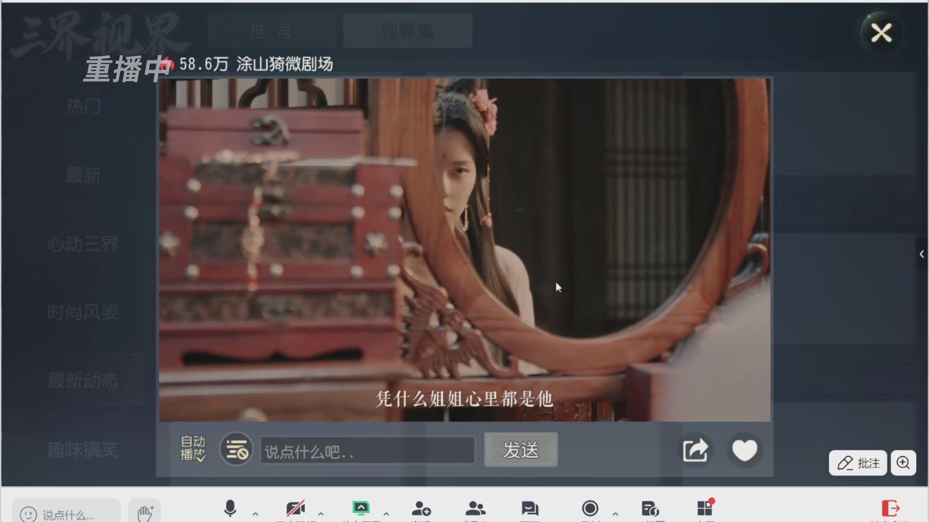Mute the microphone in meeting toolbar
Screen dimensions: 929x522
click(x=230, y=508)
